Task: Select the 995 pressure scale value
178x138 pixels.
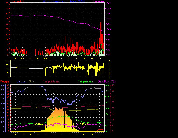Action: click(x=108, y=34)
